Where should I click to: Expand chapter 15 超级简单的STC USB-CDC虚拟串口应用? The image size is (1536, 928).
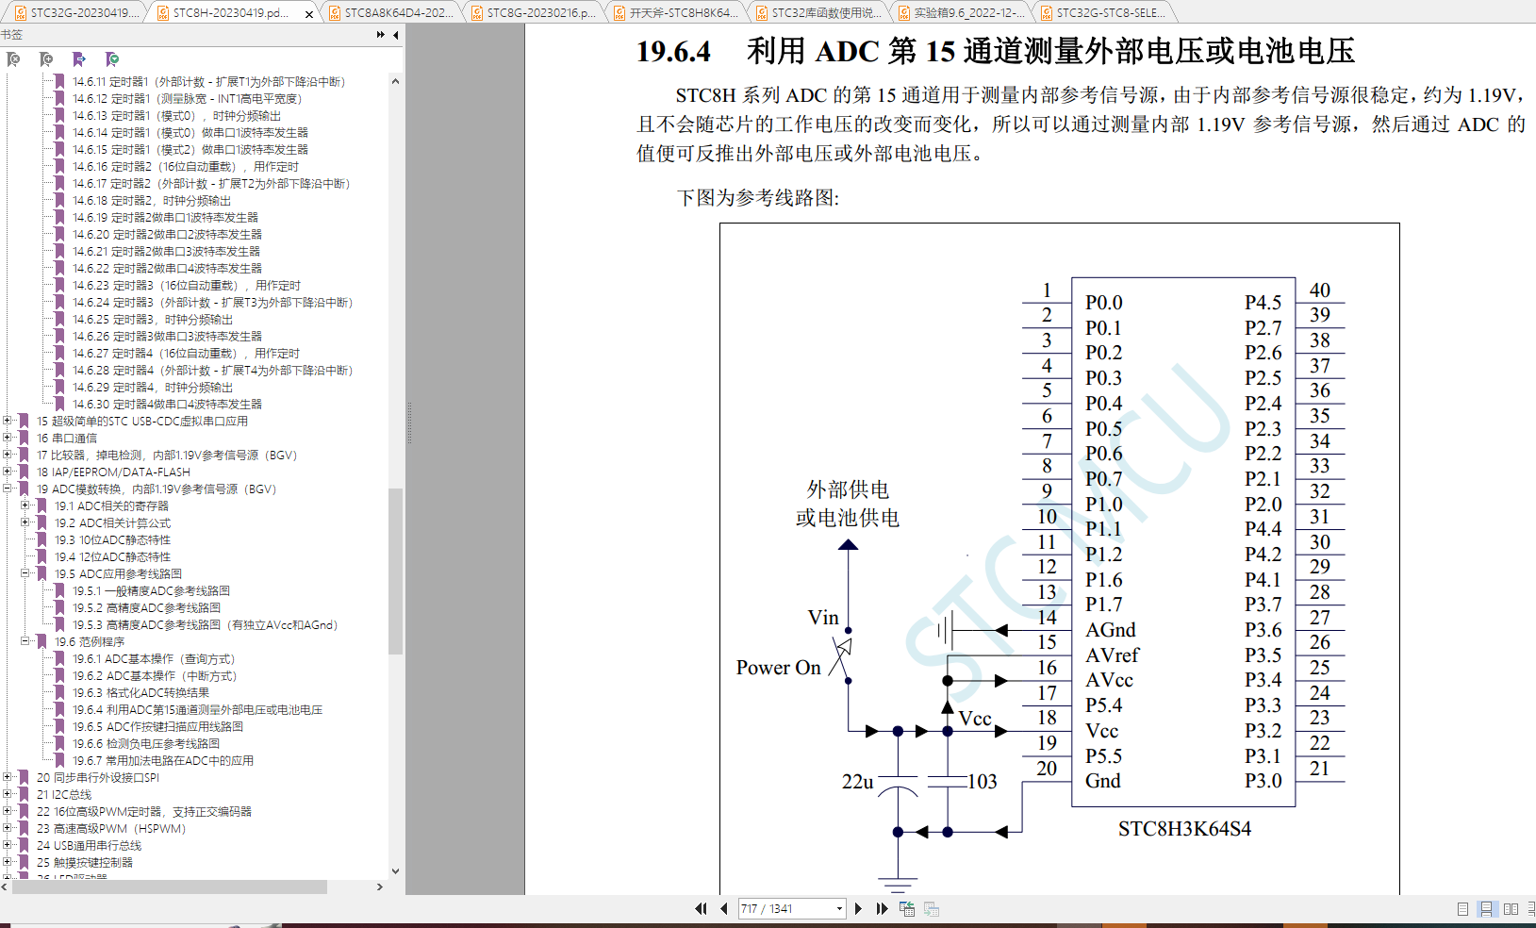[x=8, y=422]
